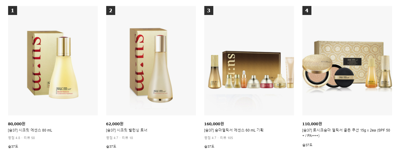Click the rank 2 badge
405x157 pixels.
pyautogui.click(x=110, y=10)
